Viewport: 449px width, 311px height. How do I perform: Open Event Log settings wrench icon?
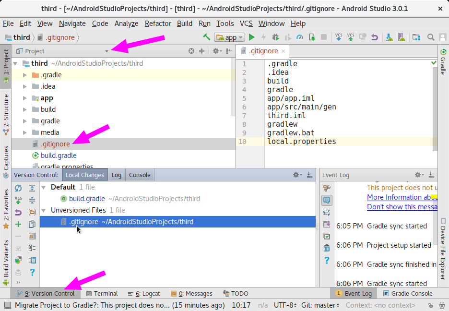[327, 188]
